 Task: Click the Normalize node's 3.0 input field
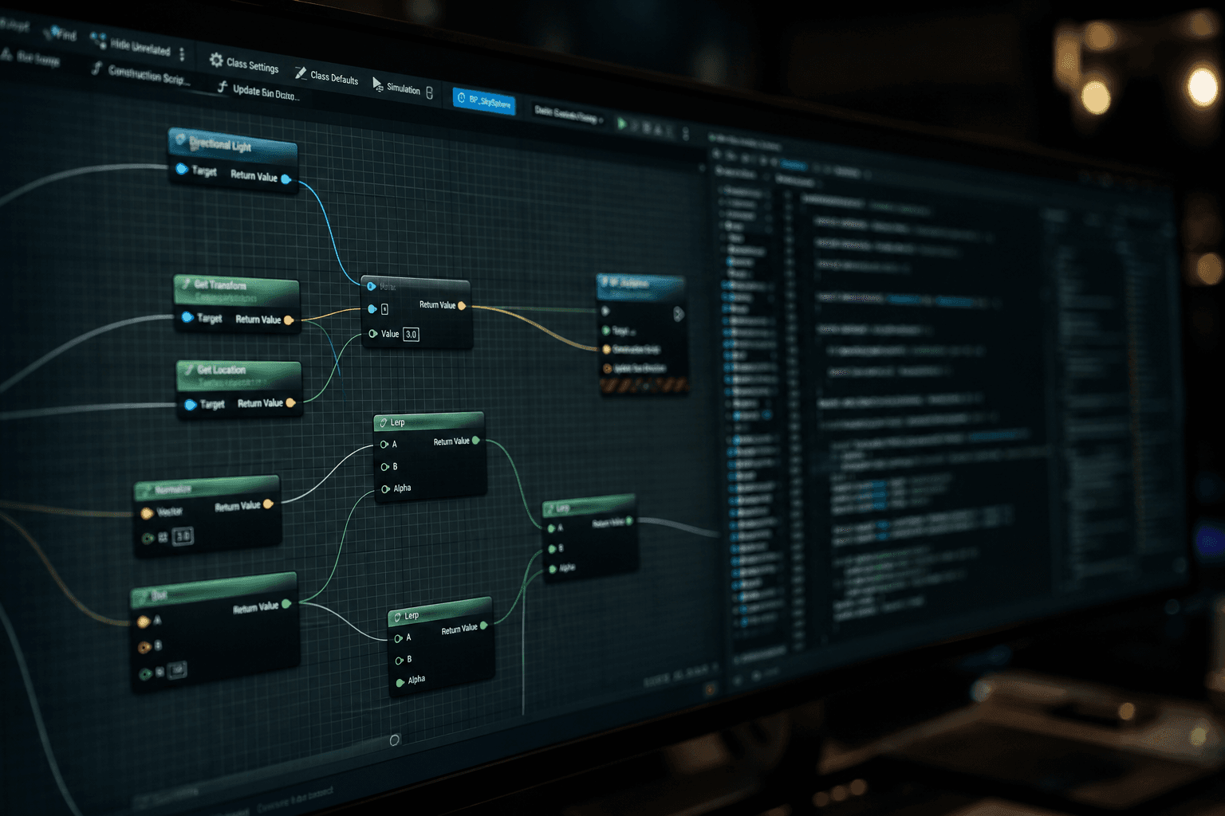point(183,536)
